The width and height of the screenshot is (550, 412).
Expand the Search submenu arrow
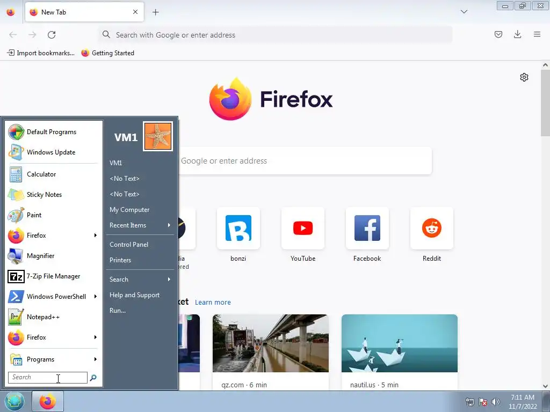point(169,279)
